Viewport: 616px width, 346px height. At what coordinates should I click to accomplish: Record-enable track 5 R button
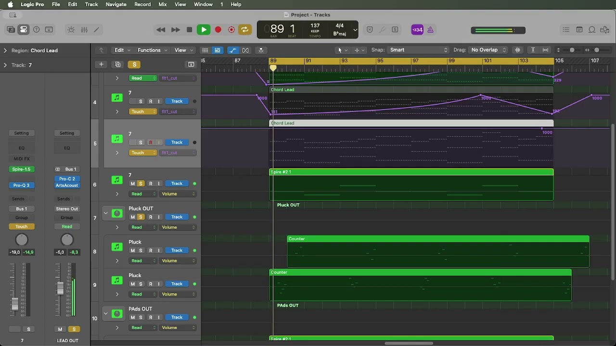pos(151,143)
